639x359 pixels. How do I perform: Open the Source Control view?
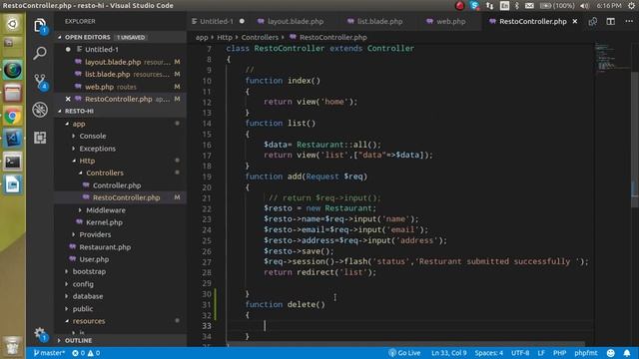point(40,81)
